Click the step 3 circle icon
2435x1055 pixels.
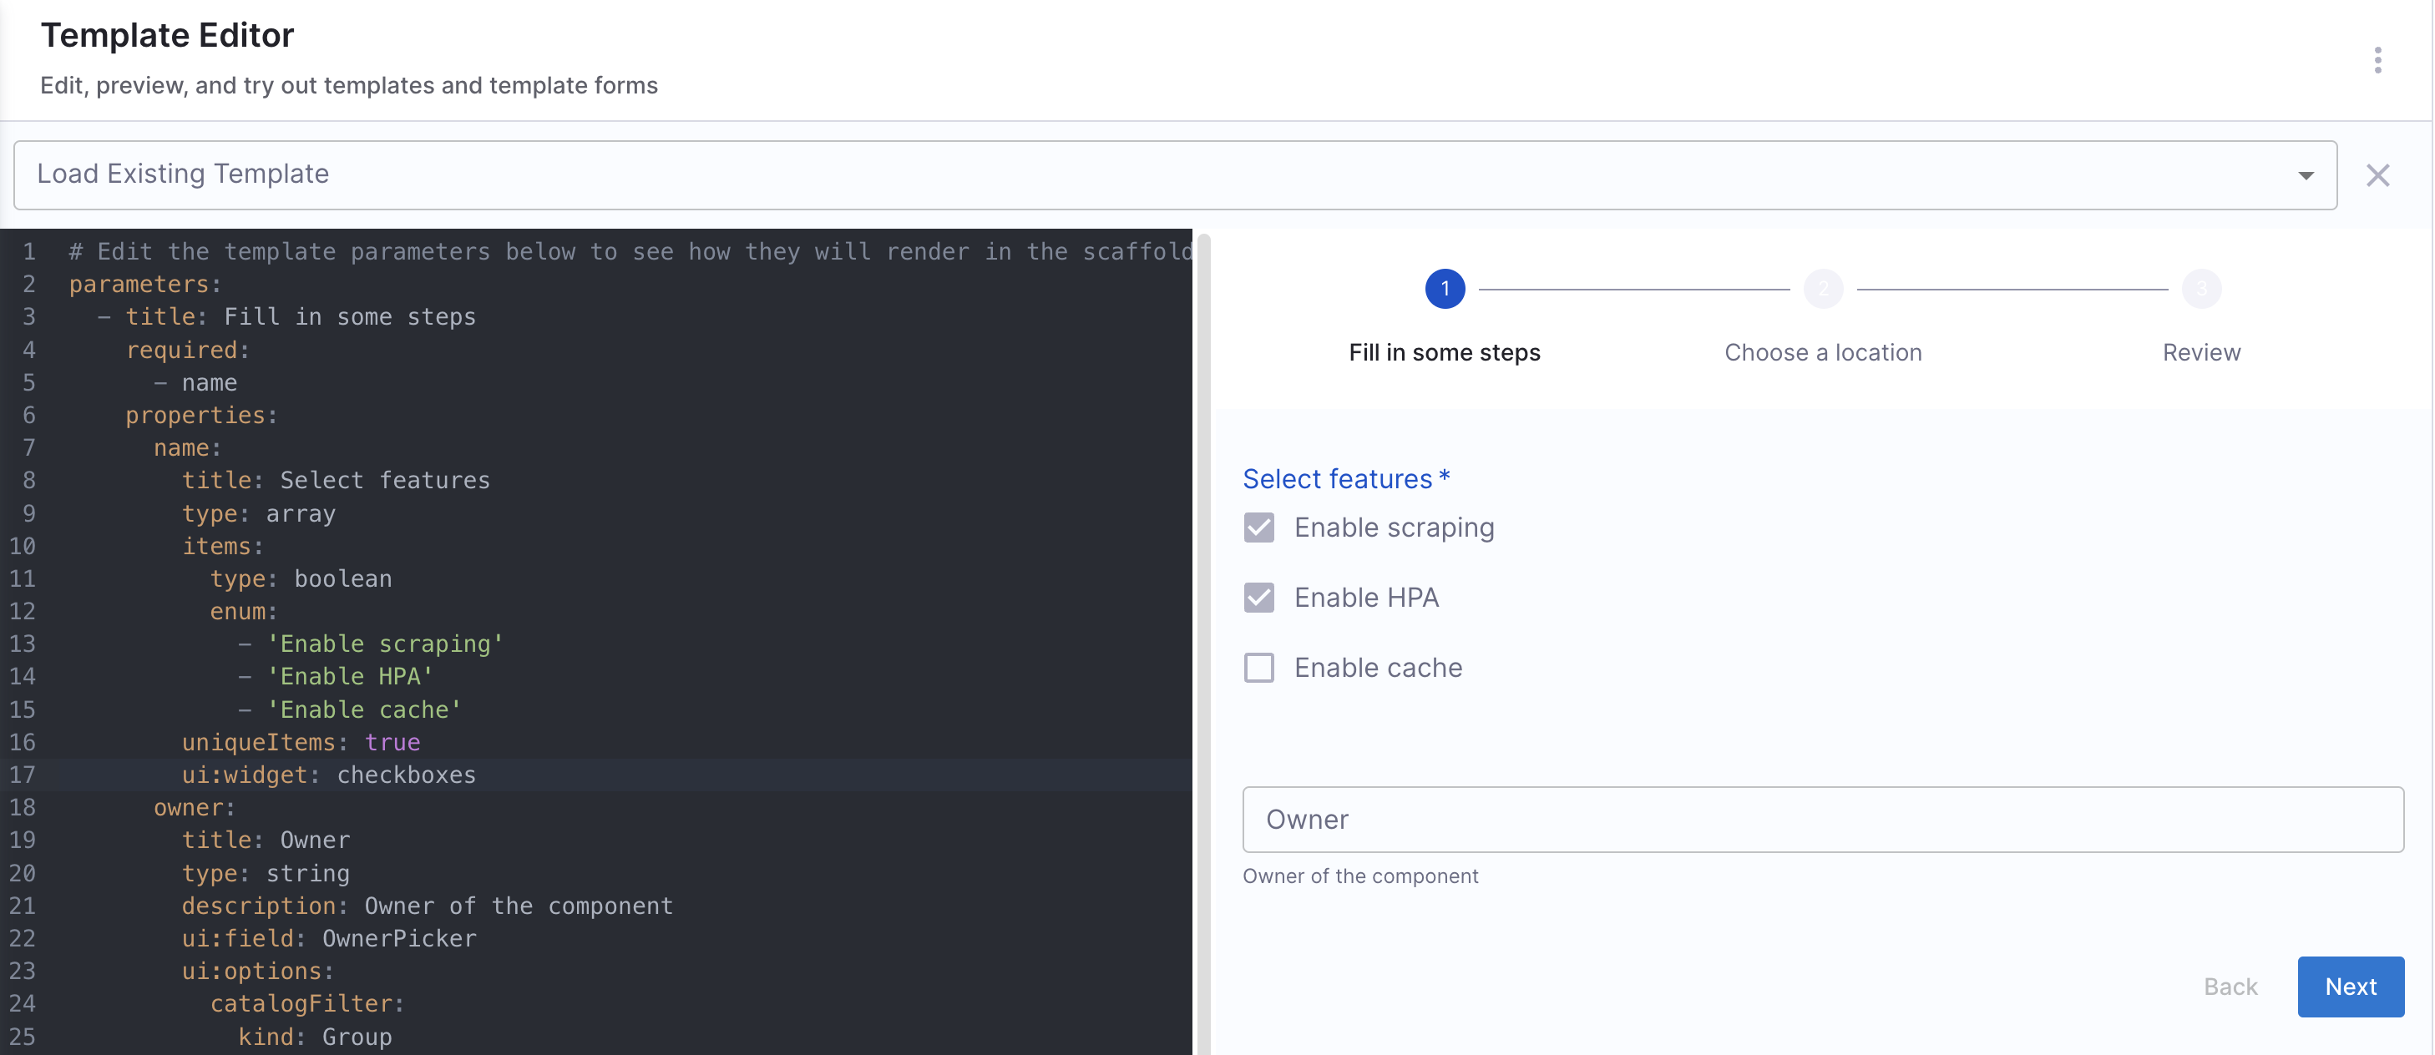pos(2200,289)
